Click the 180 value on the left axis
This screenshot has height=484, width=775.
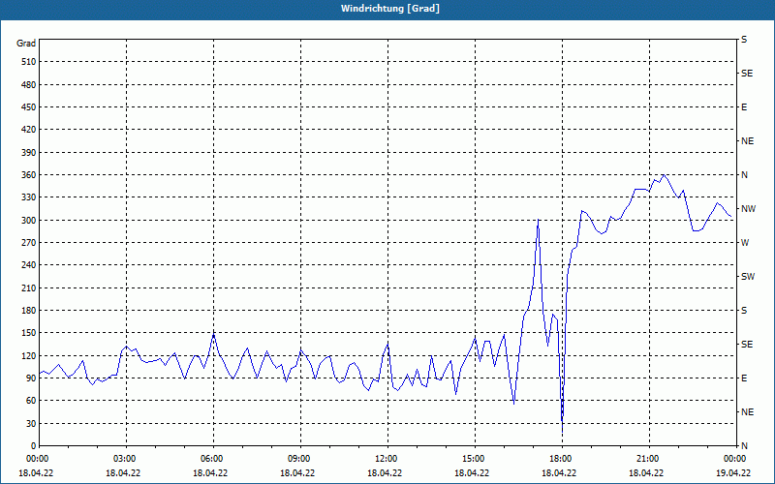pyautogui.click(x=29, y=310)
